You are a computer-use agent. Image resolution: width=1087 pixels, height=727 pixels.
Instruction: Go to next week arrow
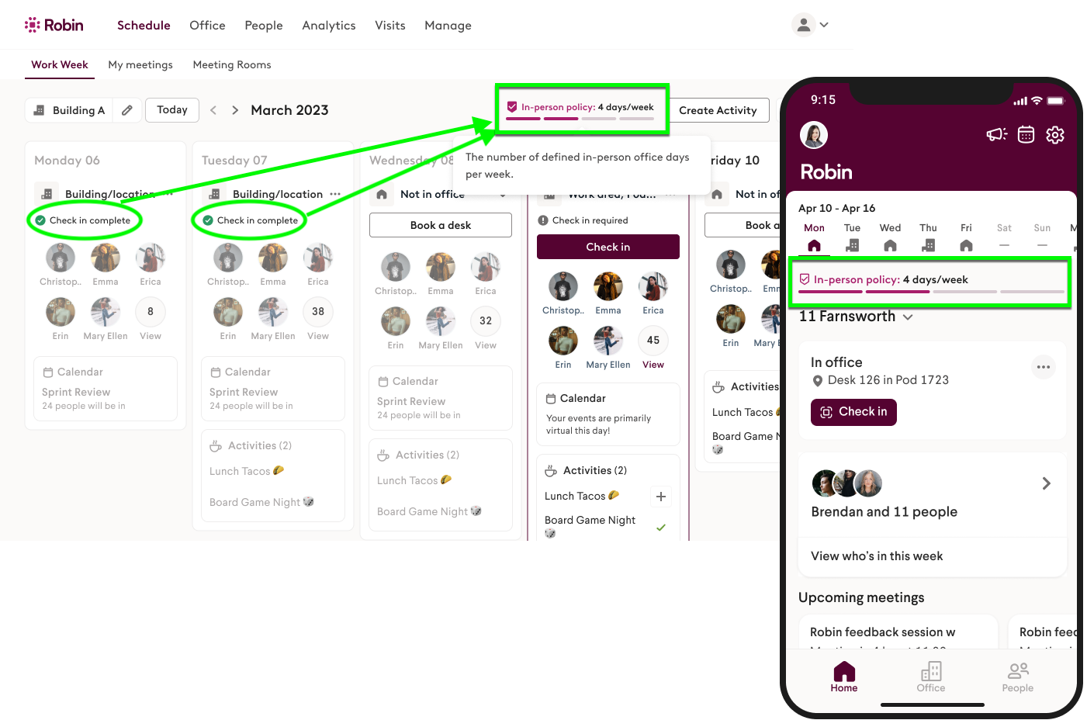coord(235,110)
